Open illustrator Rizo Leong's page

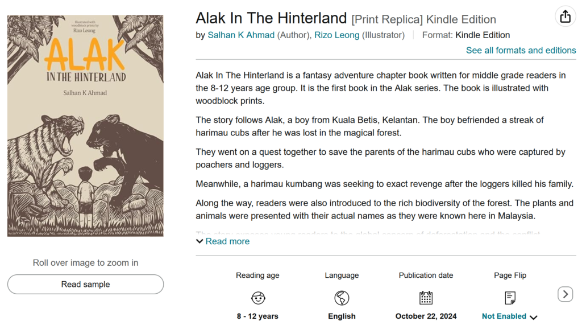tap(336, 35)
